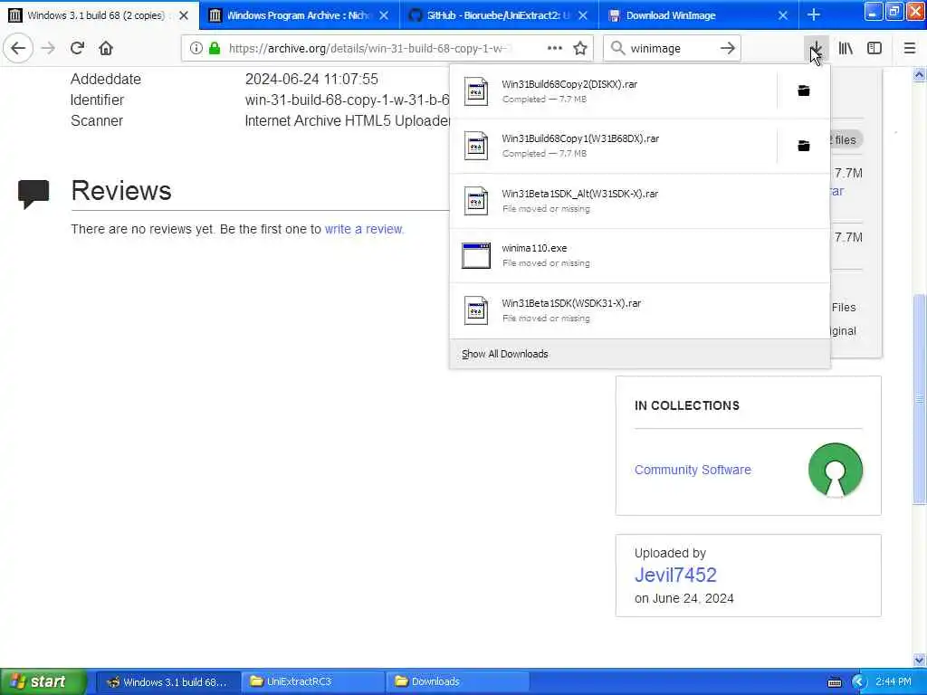Viewport: 927px width, 695px height.
Task: Open the Community Software collection link
Action: (x=693, y=470)
